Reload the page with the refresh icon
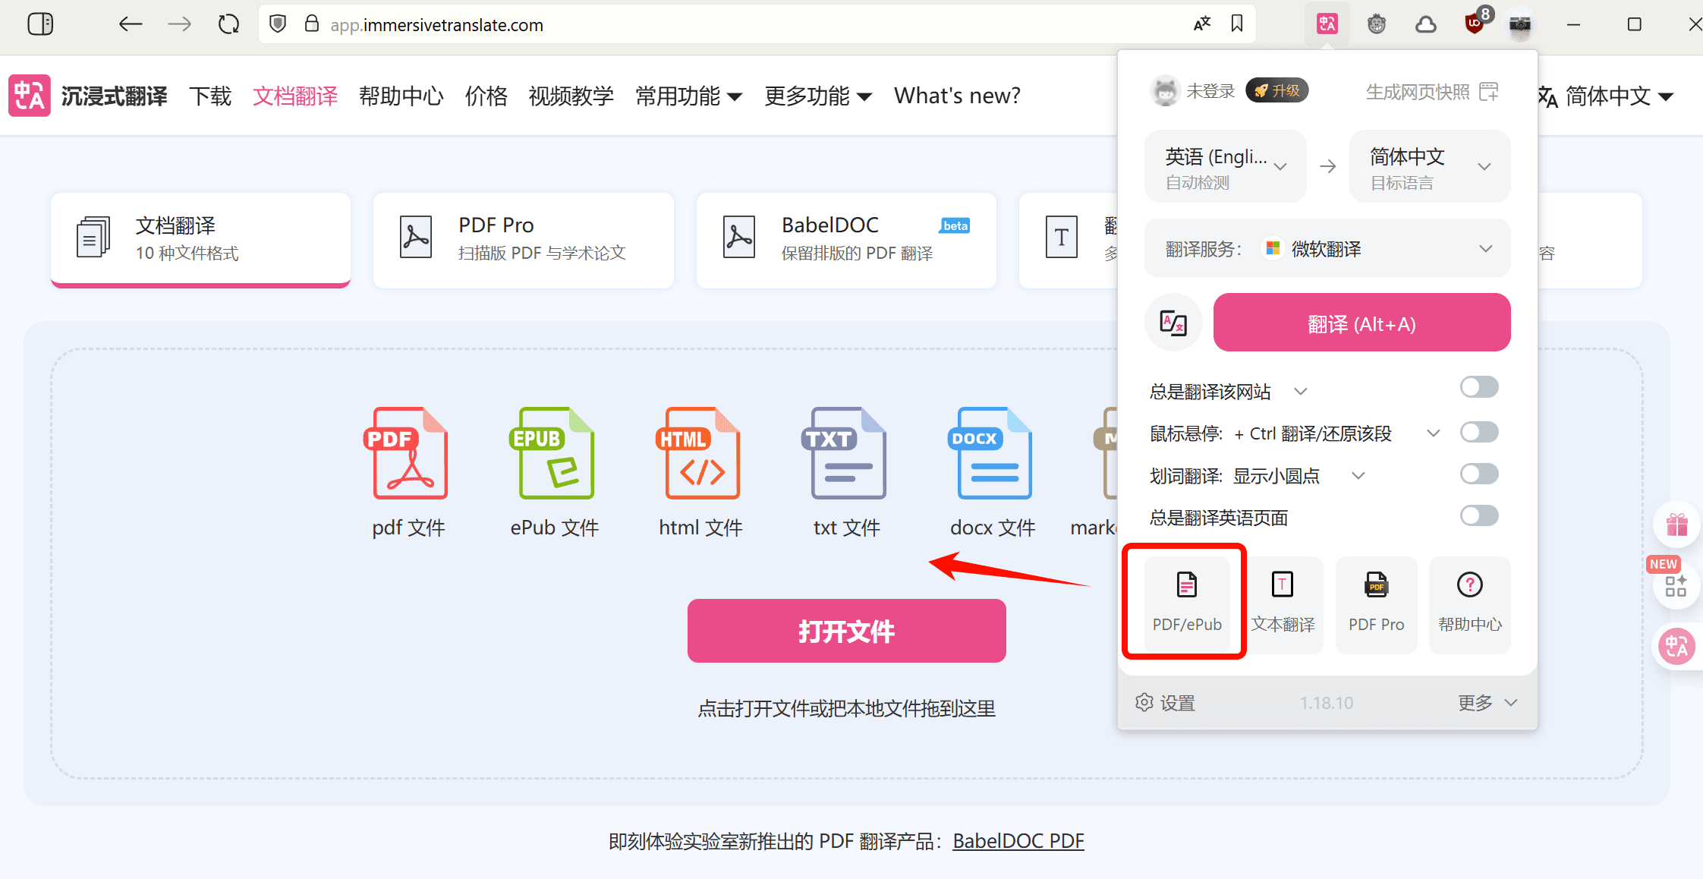The height and width of the screenshot is (879, 1703). pyautogui.click(x=228, y=24)
